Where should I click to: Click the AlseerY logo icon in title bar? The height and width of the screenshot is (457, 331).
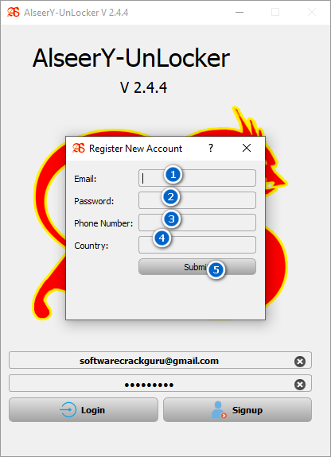[x=14, y=12]
